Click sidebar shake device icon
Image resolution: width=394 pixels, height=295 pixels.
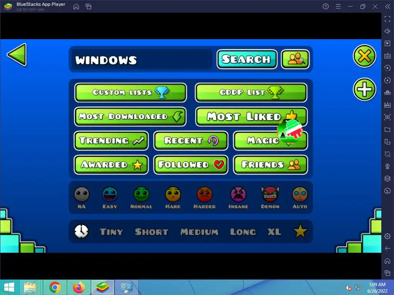387,154
